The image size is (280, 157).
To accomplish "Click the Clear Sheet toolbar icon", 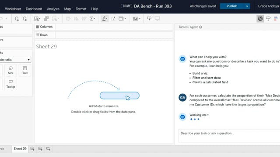I will point(54,19).
